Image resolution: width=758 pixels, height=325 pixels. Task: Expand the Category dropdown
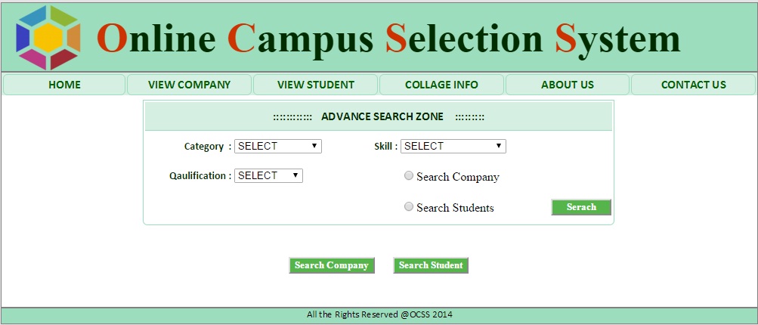[278, 147]
